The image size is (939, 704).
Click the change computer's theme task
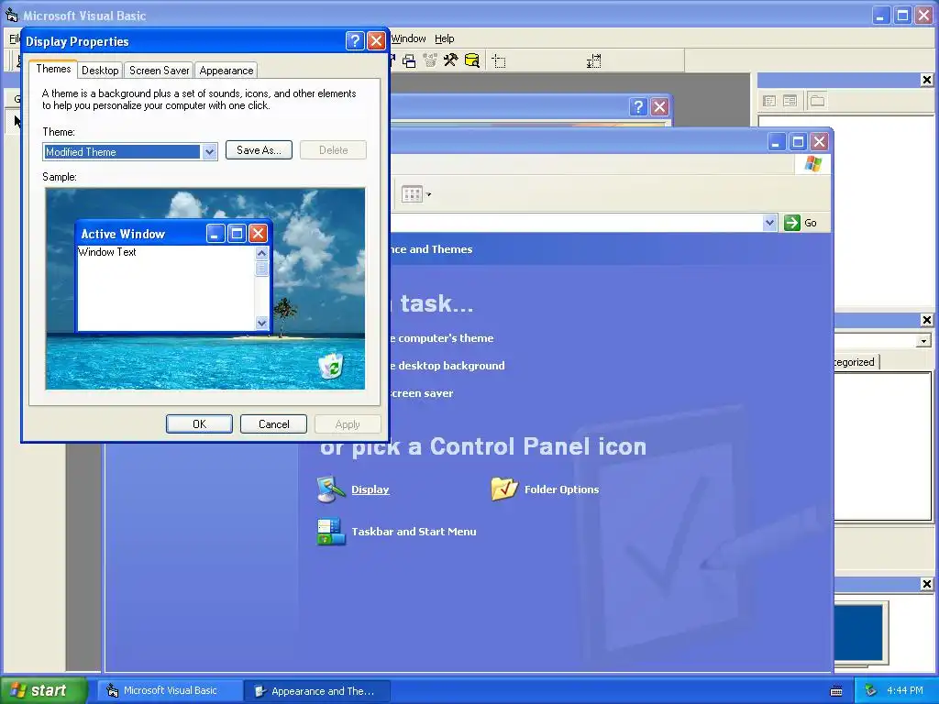442,338
